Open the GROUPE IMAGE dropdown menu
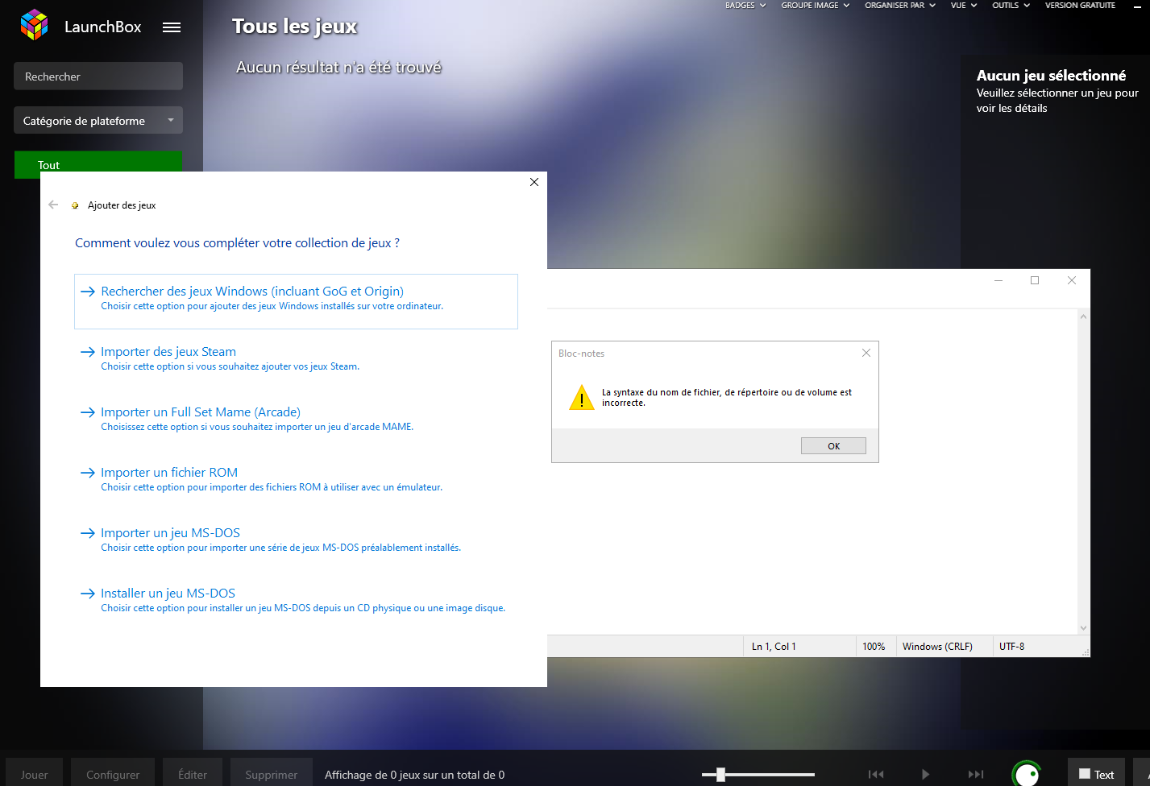 [816, 6]
